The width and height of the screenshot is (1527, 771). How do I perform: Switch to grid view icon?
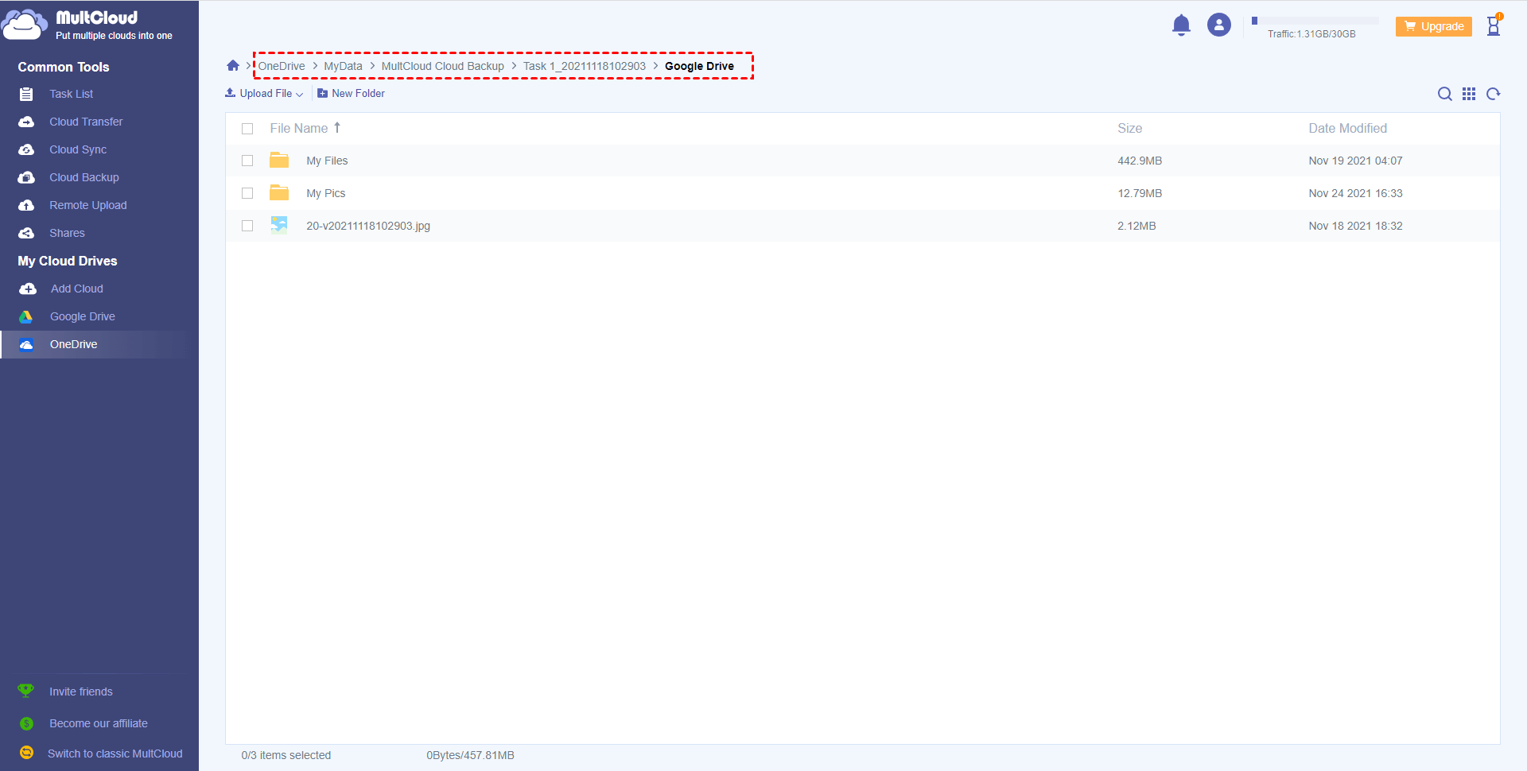pyautogui.click(x=1469, y=94)
